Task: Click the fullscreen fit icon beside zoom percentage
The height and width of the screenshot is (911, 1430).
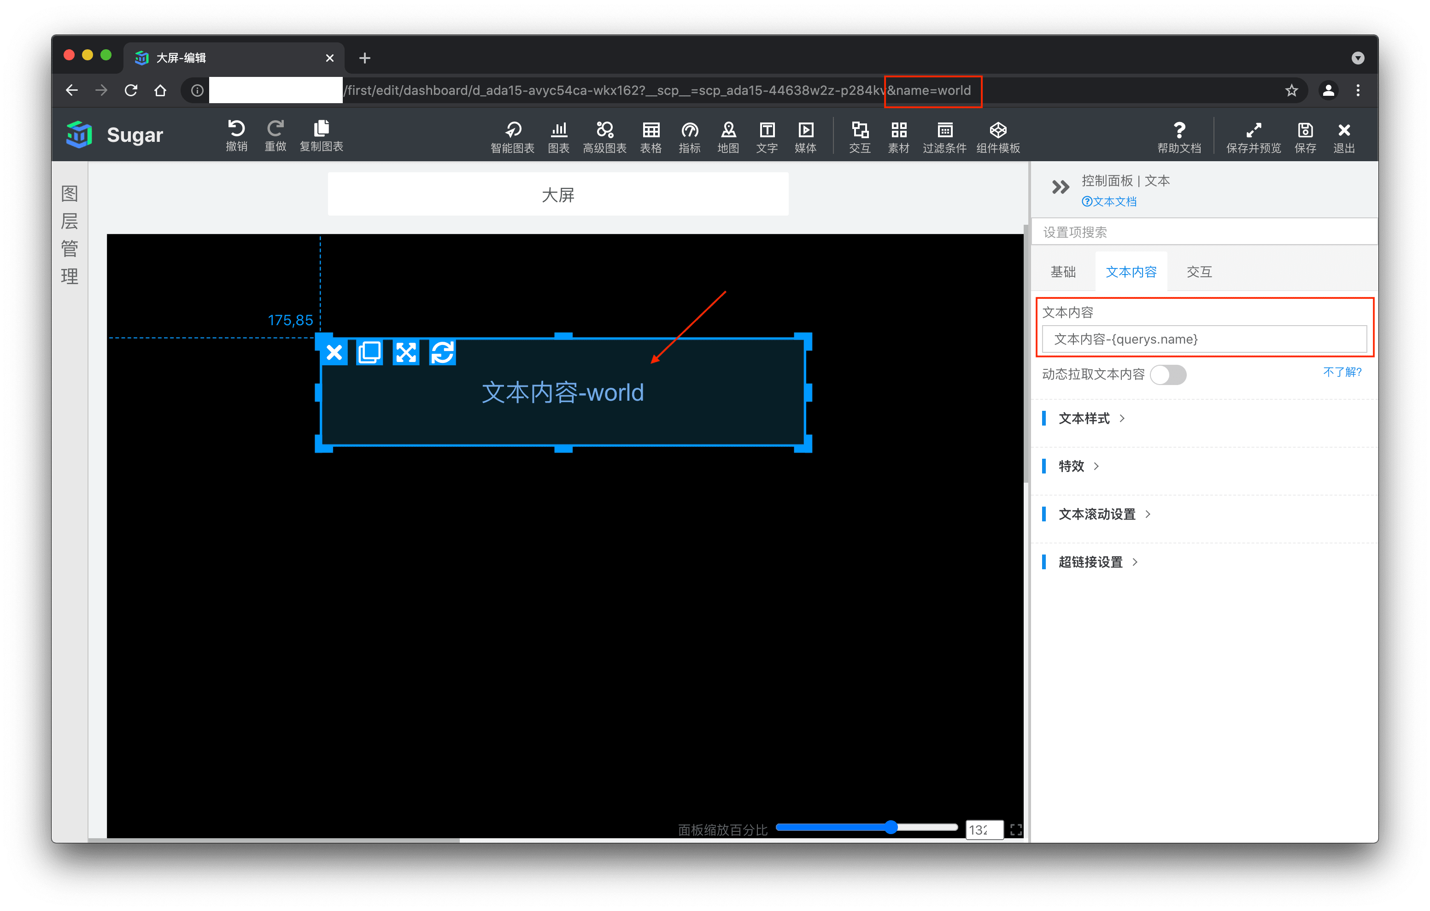Action: (x=1015, y=829)
